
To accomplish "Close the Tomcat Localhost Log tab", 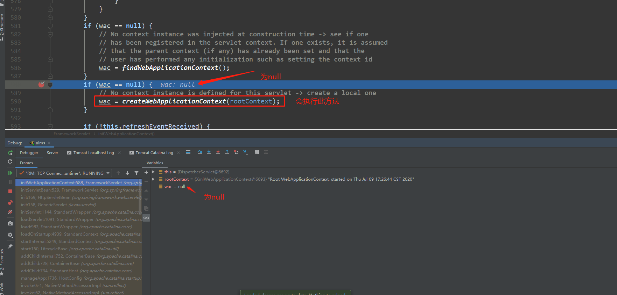I will click(x=119, y=153).
